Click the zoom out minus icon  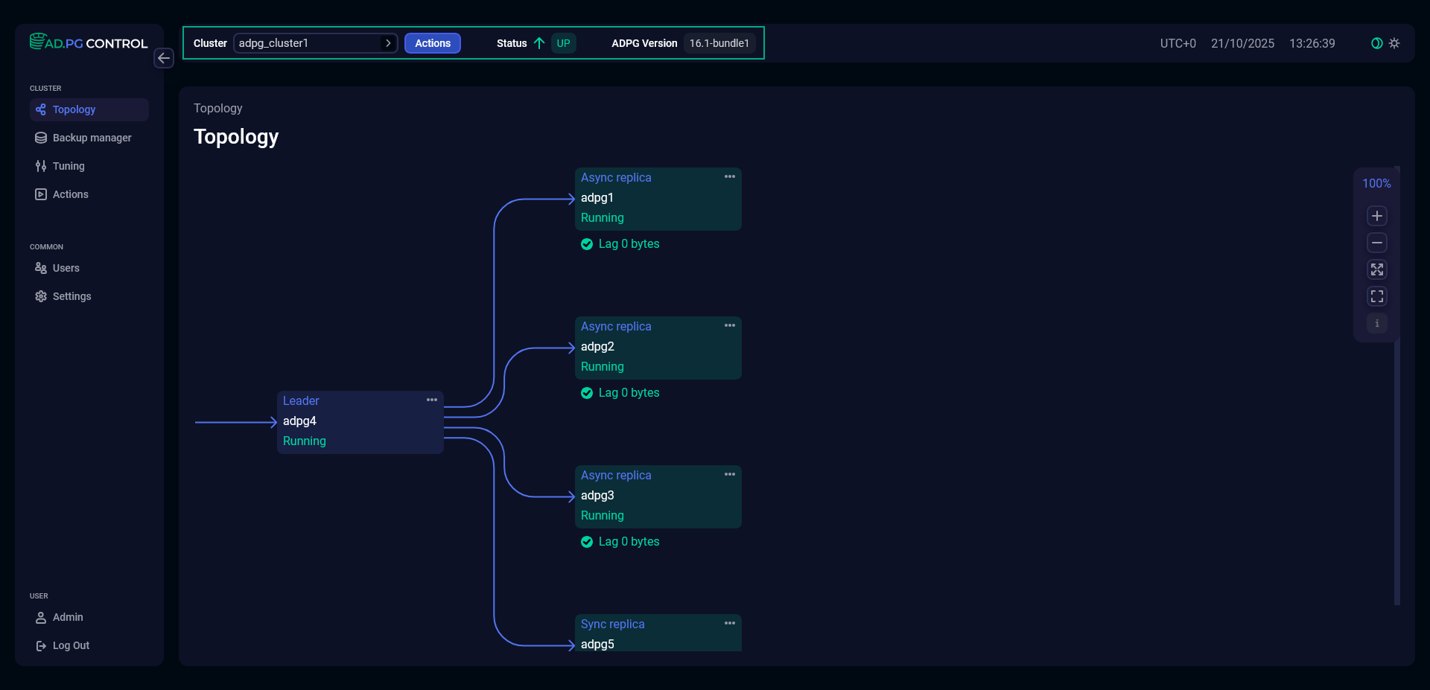click(1376, 243)
